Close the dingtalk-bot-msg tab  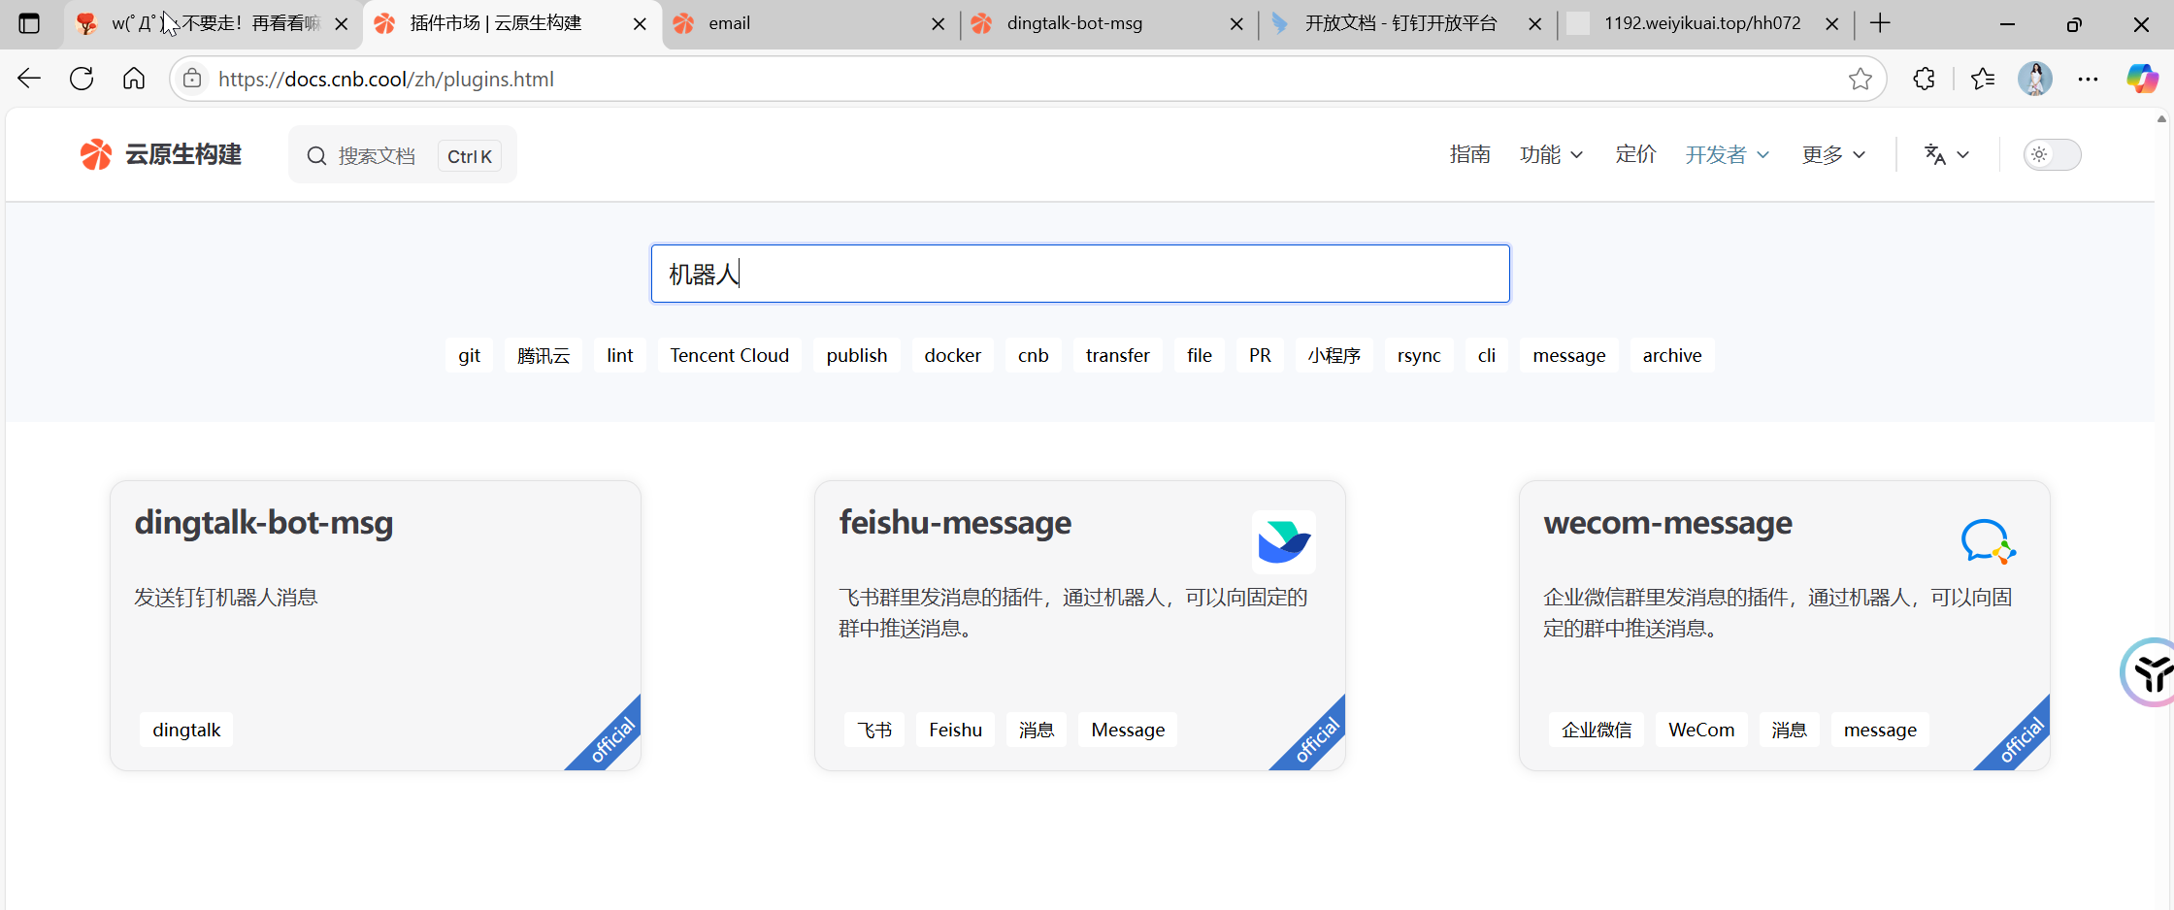click(x=1236, y=24)
